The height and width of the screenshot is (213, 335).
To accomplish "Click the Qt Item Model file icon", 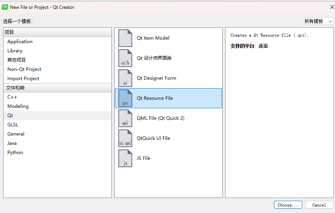I will (x=125, y=38).
